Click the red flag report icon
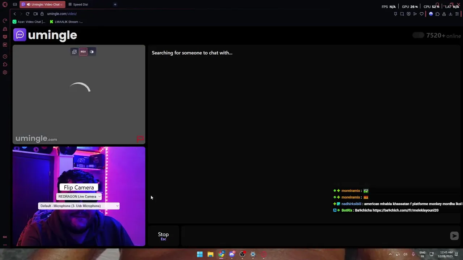The height and width of the screenshot is (260, 463). [x=140, y=139]
